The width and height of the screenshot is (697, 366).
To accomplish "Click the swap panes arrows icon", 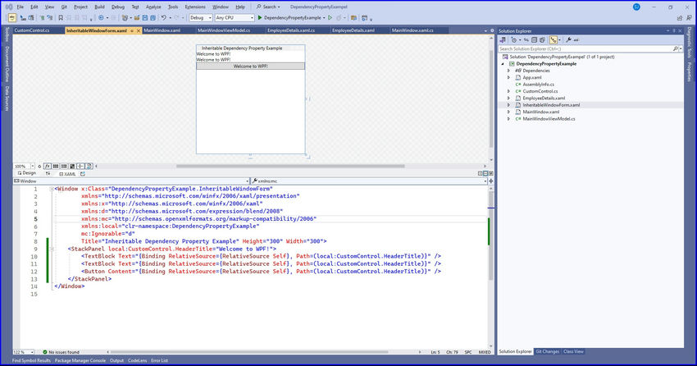I will pos(48,173).
